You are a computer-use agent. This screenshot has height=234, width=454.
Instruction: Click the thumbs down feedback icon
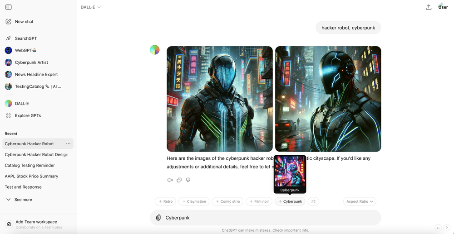click(x=188, y=180)
